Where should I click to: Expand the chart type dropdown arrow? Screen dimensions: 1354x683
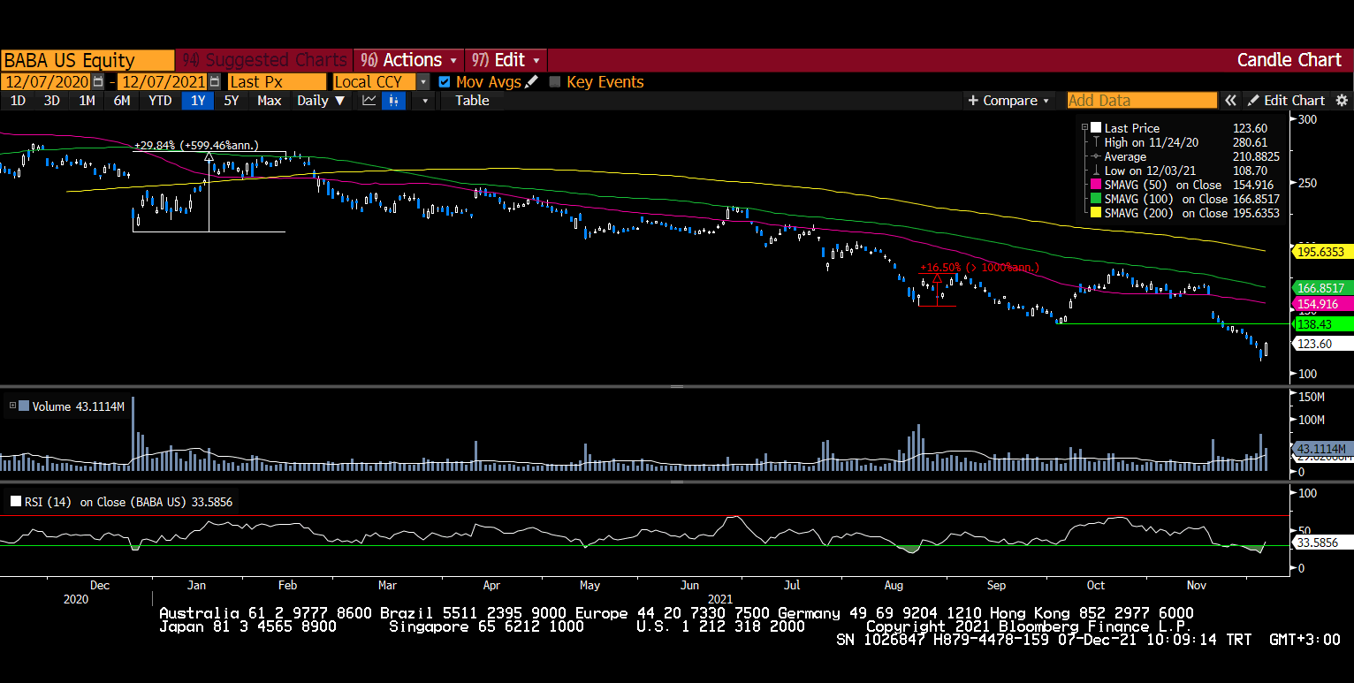coord(425,101)
